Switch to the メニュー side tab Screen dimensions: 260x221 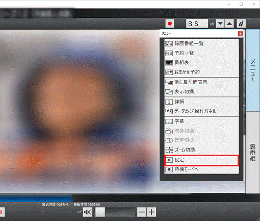pos(253,70)
